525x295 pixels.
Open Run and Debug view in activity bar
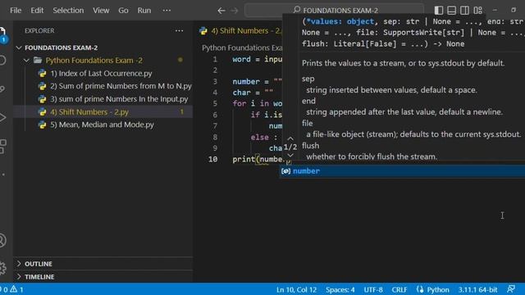(2, 117)
